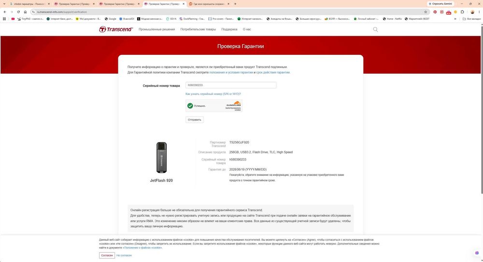The width and height of the screenshot is (483, 262).
Task: Switch to the Где мои скриншоты tab
Action: 209,4
